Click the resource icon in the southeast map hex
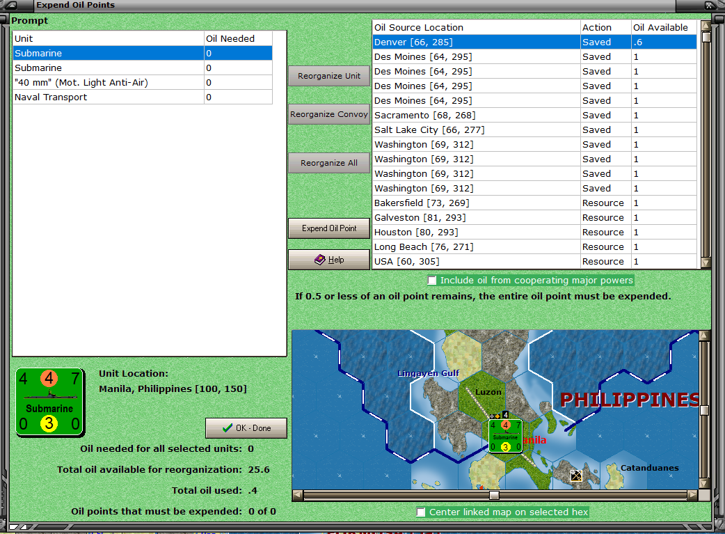 (x=575, y=476)
